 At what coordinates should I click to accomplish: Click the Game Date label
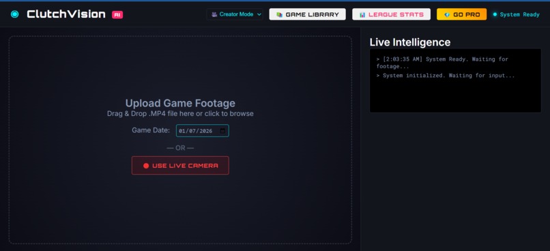pos(151,130)
